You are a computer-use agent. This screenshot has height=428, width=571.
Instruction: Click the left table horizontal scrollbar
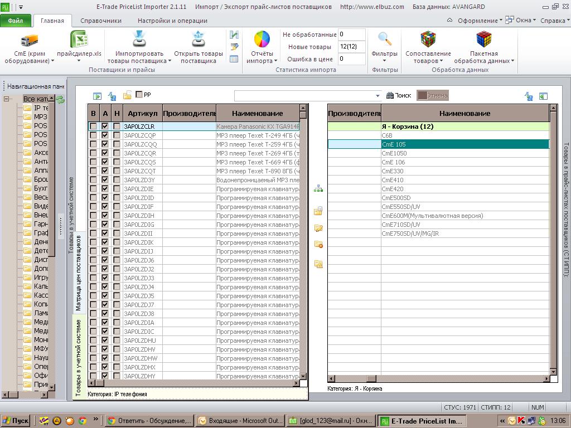(194, 383)
